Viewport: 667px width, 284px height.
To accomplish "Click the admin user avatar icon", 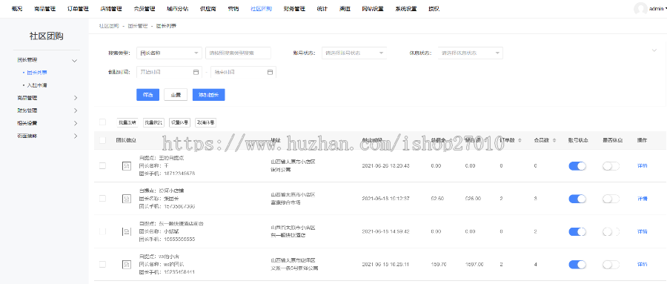I will (x=640, y=8).
